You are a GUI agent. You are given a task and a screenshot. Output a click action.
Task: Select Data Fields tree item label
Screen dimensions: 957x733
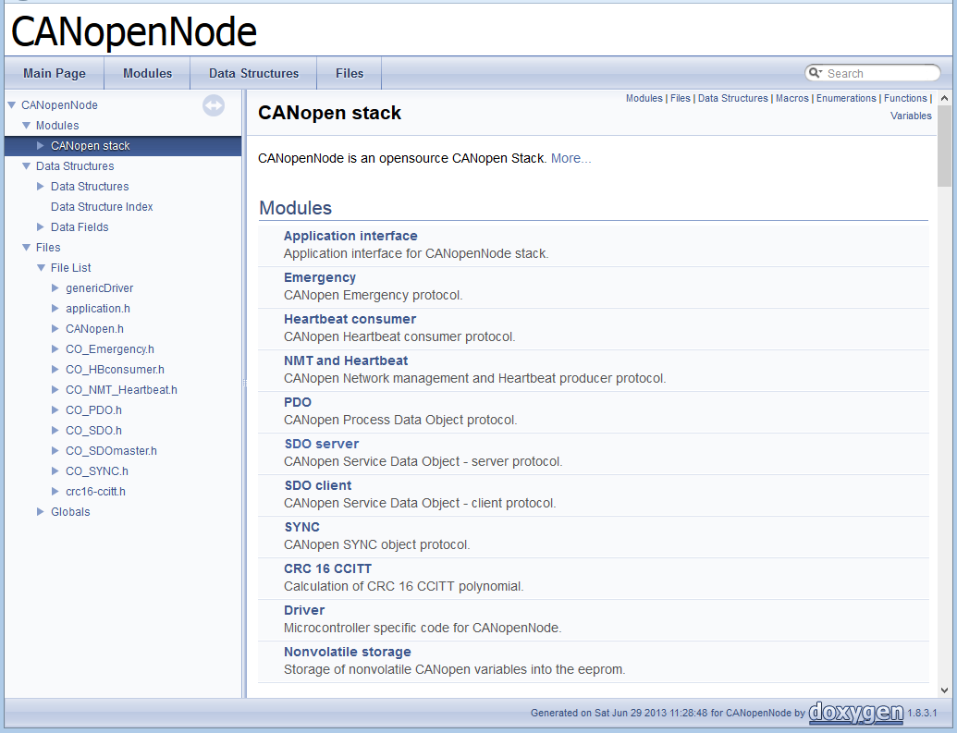click(80, 227)
